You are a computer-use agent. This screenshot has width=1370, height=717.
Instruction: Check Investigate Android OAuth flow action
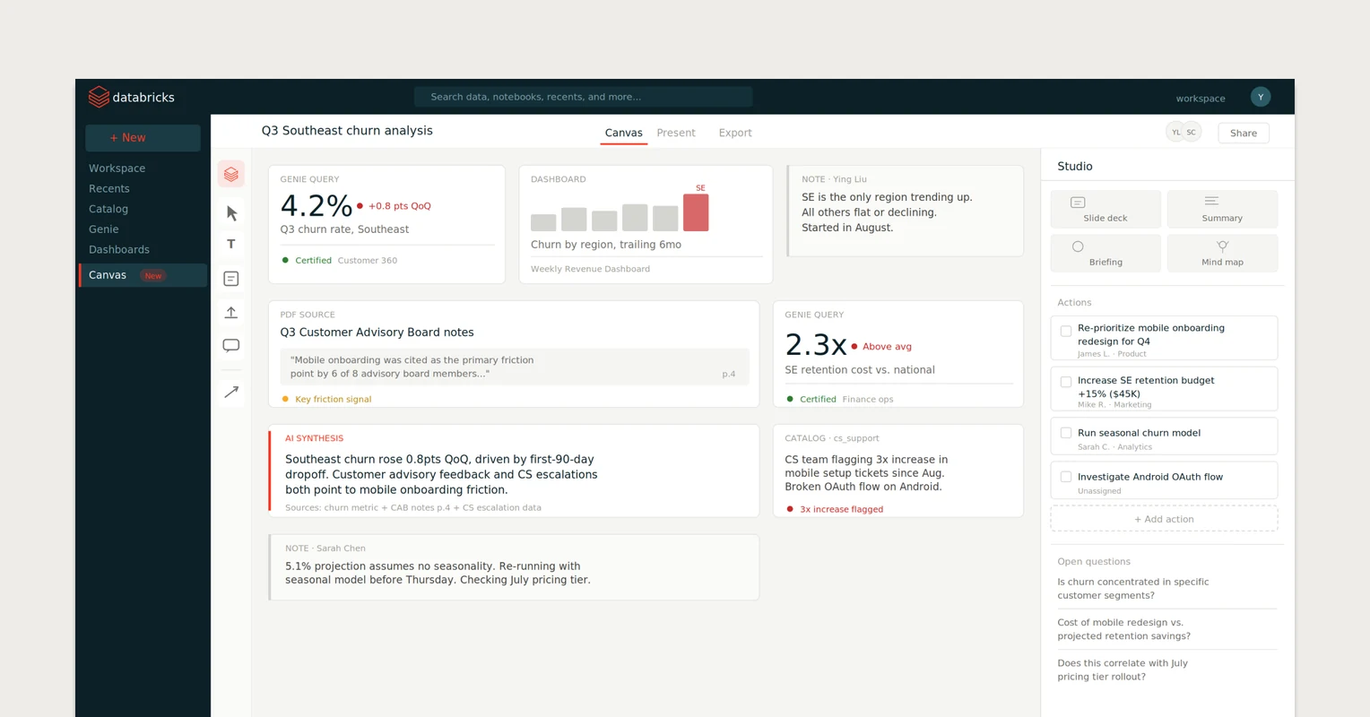click(x=1066, y=477)
